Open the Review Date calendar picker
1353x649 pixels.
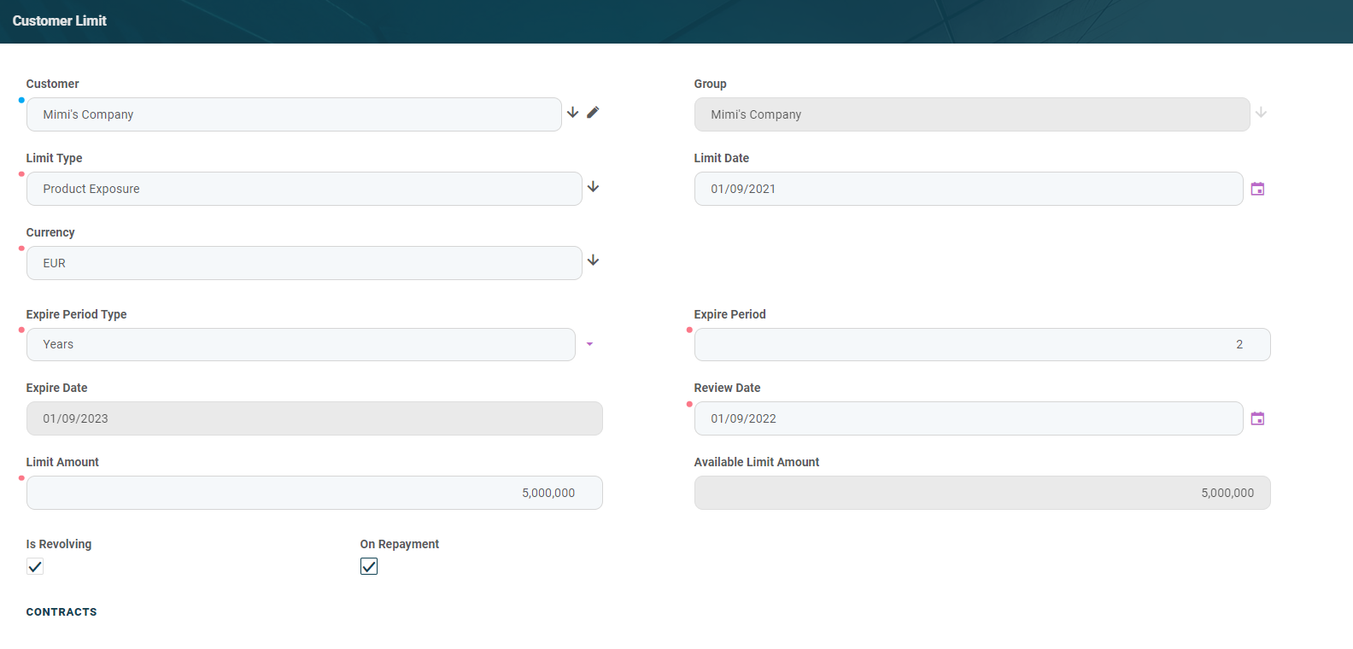(1257, 418)
